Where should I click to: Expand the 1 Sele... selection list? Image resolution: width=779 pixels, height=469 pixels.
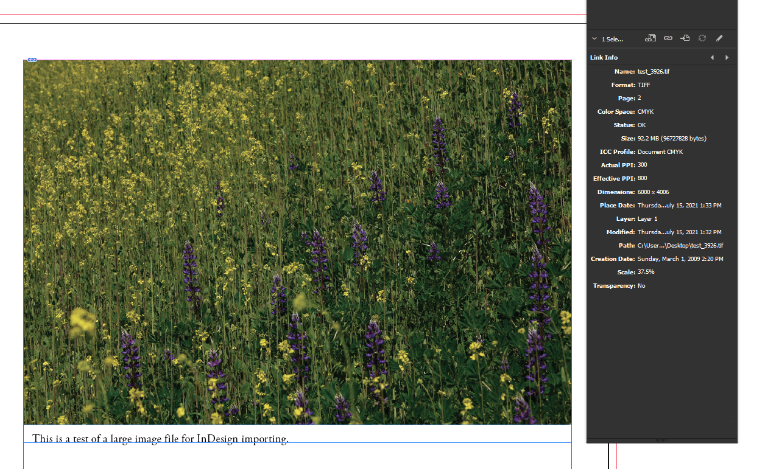tap(612, 38)
